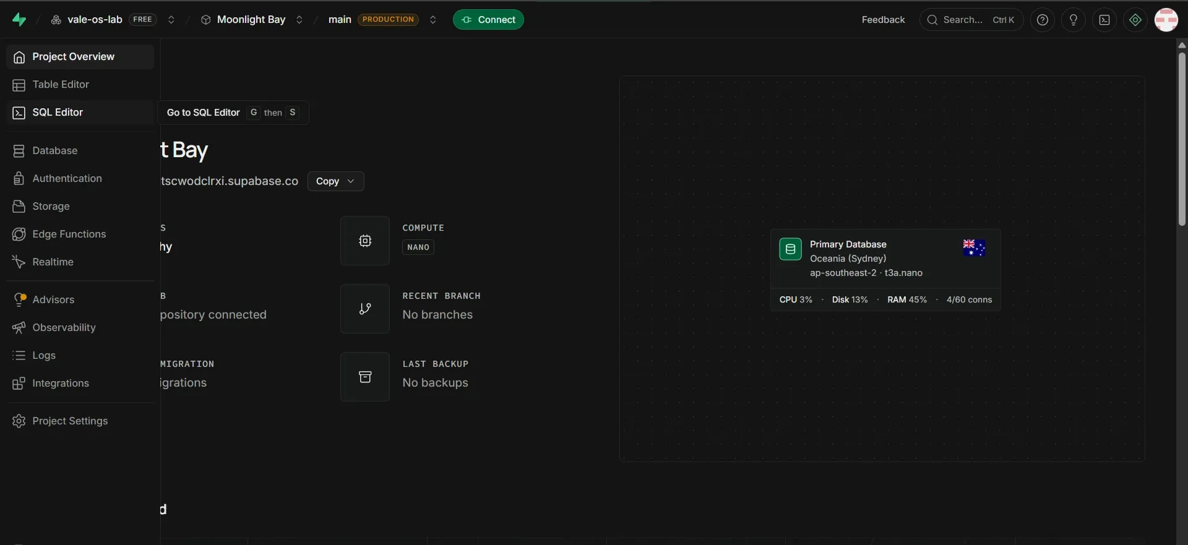The width and height of the screenshot is (1188, 545).
Task: Click the "ap-southeast-2 · t3a.nano" text
Action: coord(866,273)
